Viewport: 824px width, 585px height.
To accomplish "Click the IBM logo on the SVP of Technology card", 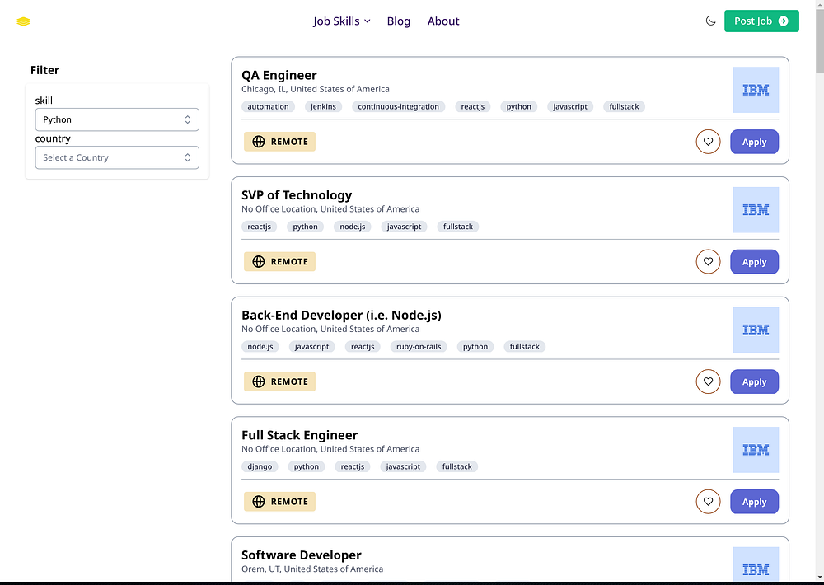I will tap(756, 210).
